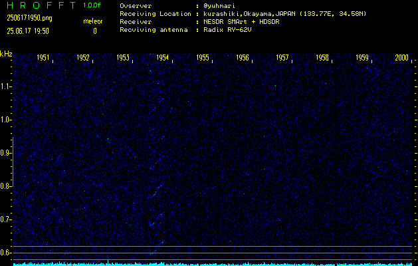Click the kHz axis unit label
The height and width of the screenshot is (266, 418).
(x=6, y=54)
